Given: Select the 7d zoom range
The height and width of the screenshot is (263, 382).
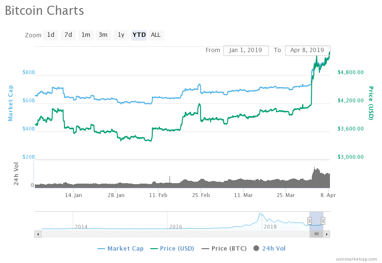Looking at the screenshot, I should click(68, 35).
